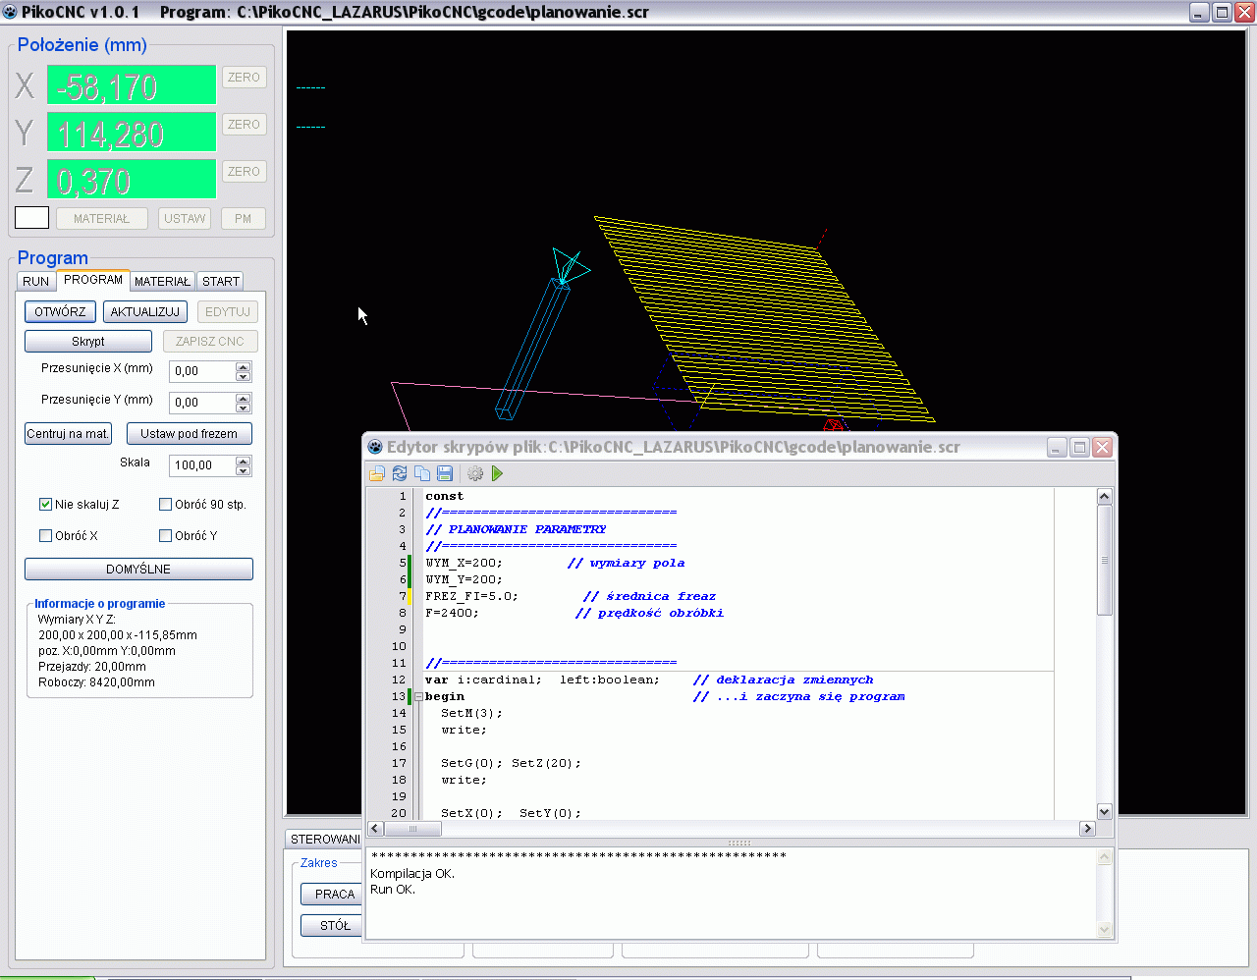The image size is (1257, 980).
Task: Click code line 'FREZ_FI=5.0;'
Action: click(471, 596)
